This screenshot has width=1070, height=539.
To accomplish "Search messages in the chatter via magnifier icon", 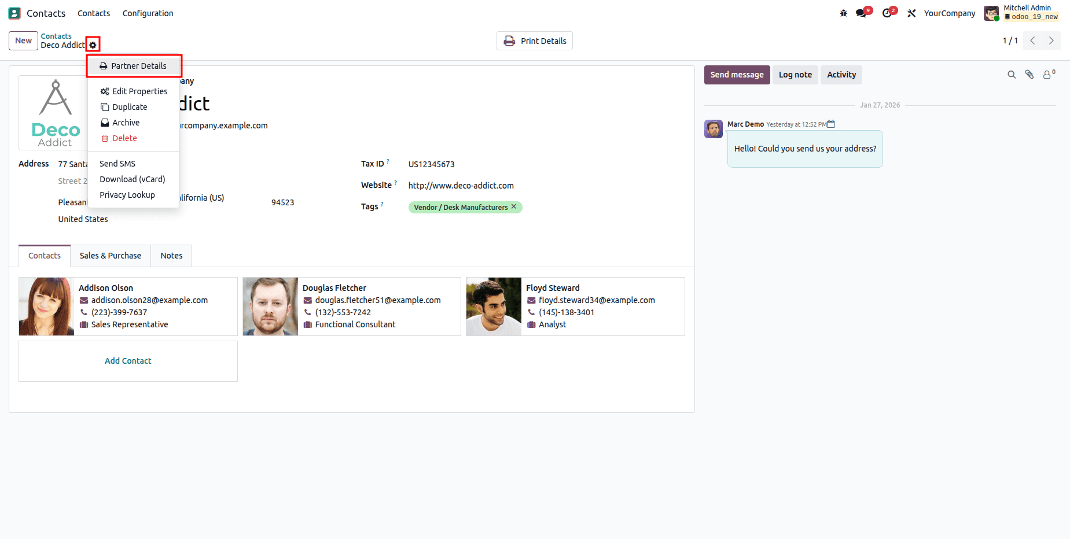I will 1012,75.
